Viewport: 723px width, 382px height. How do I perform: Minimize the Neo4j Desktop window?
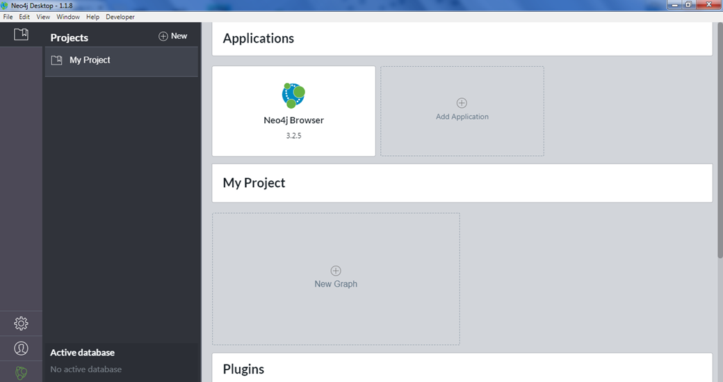674,5
